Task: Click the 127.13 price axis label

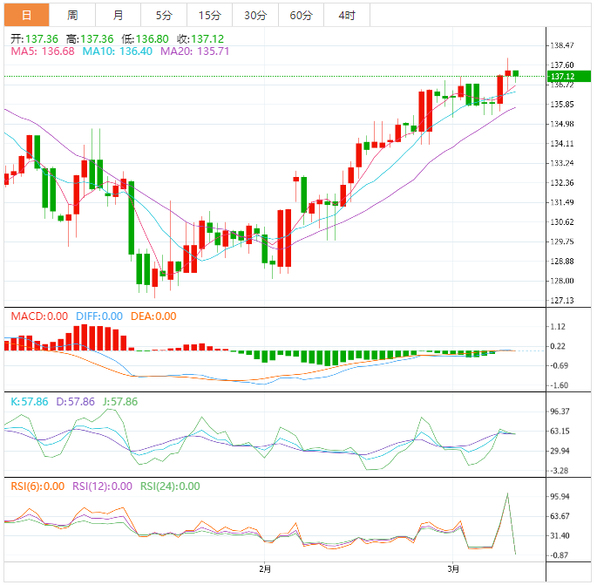Action: [562, 301]
